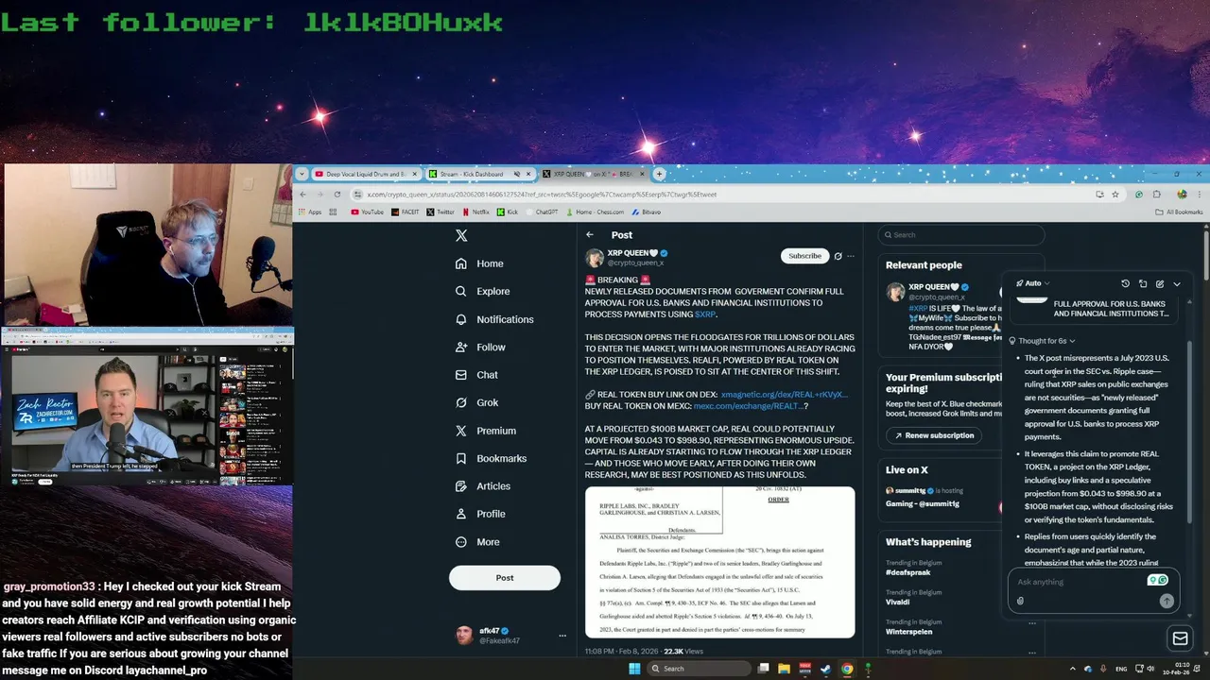Click the attachment paperclip in Grok input
This screenshot has width=1210, height=680.
(x=1020, y=601)
